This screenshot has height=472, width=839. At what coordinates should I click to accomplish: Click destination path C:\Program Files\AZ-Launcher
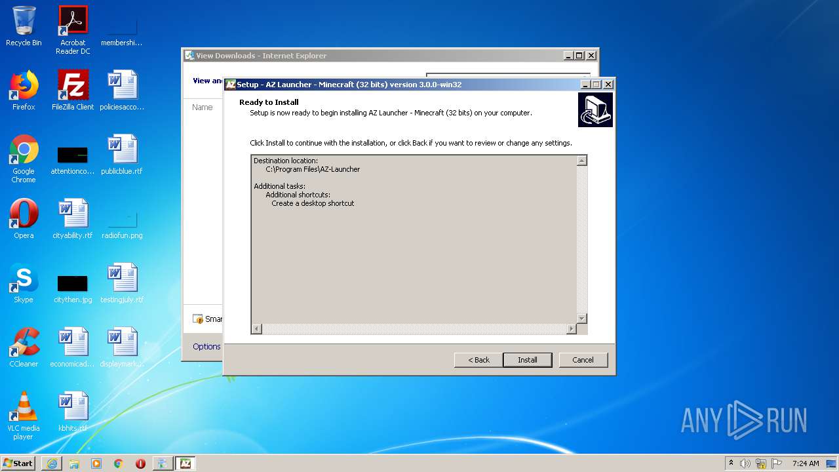click(313, 169)
